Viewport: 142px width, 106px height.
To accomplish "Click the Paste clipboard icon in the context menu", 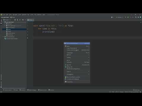I will 66,46.
